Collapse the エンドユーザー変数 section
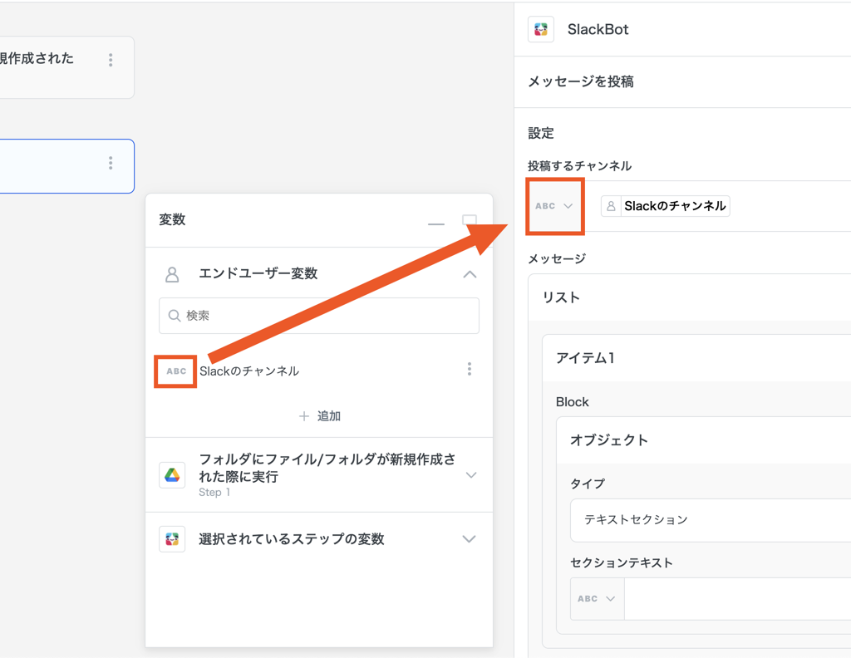The width and height of the screenshot is (851, 658). [470, 274]
